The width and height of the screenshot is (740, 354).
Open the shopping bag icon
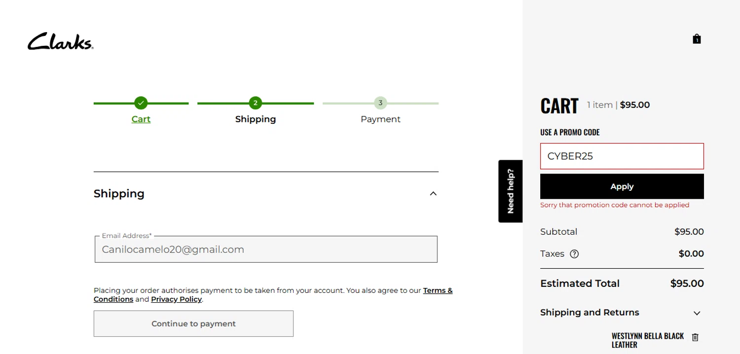pyautogui.click(x=697, y=39)
